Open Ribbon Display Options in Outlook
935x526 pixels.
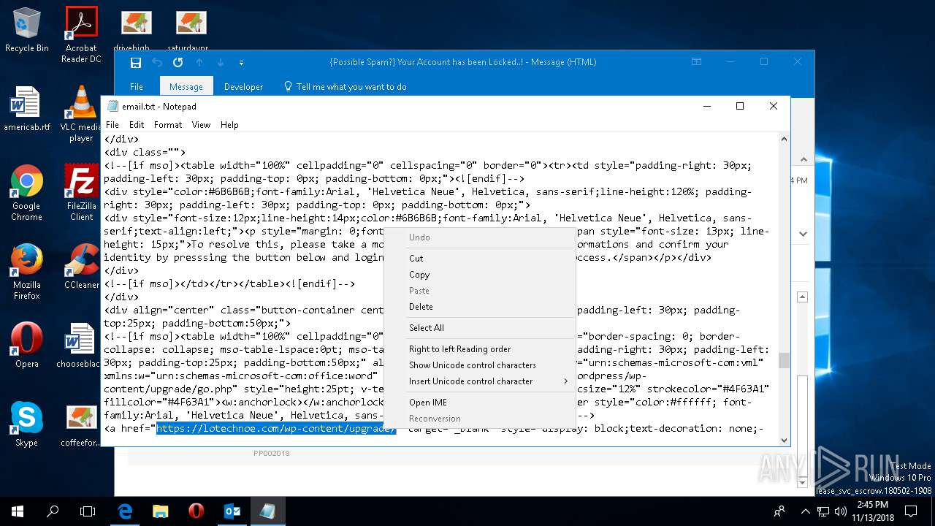coord(697,62)
